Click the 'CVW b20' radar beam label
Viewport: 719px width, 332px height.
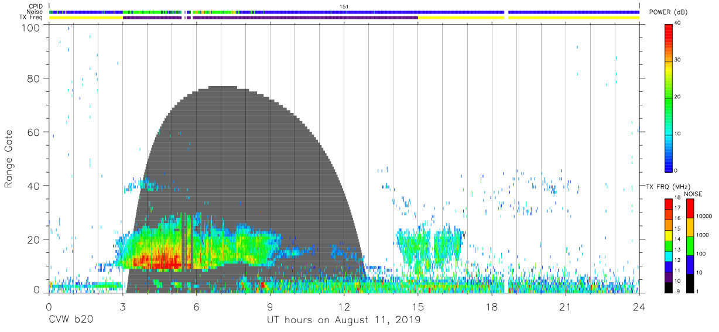[x=70, y=320]
